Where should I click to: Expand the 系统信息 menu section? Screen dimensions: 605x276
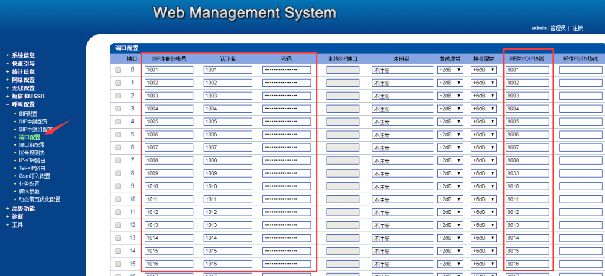tap(24, 55)
